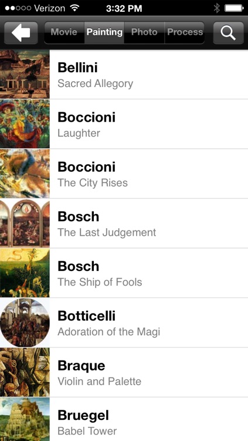The image size is (248, 441).
Task: Tap the Babel Tower thumbnail
Action: (x=25, y=419)
